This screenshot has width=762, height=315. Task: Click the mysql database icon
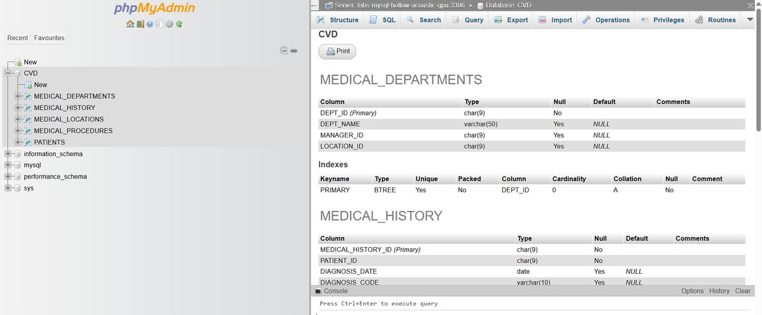tap(18, 165)
